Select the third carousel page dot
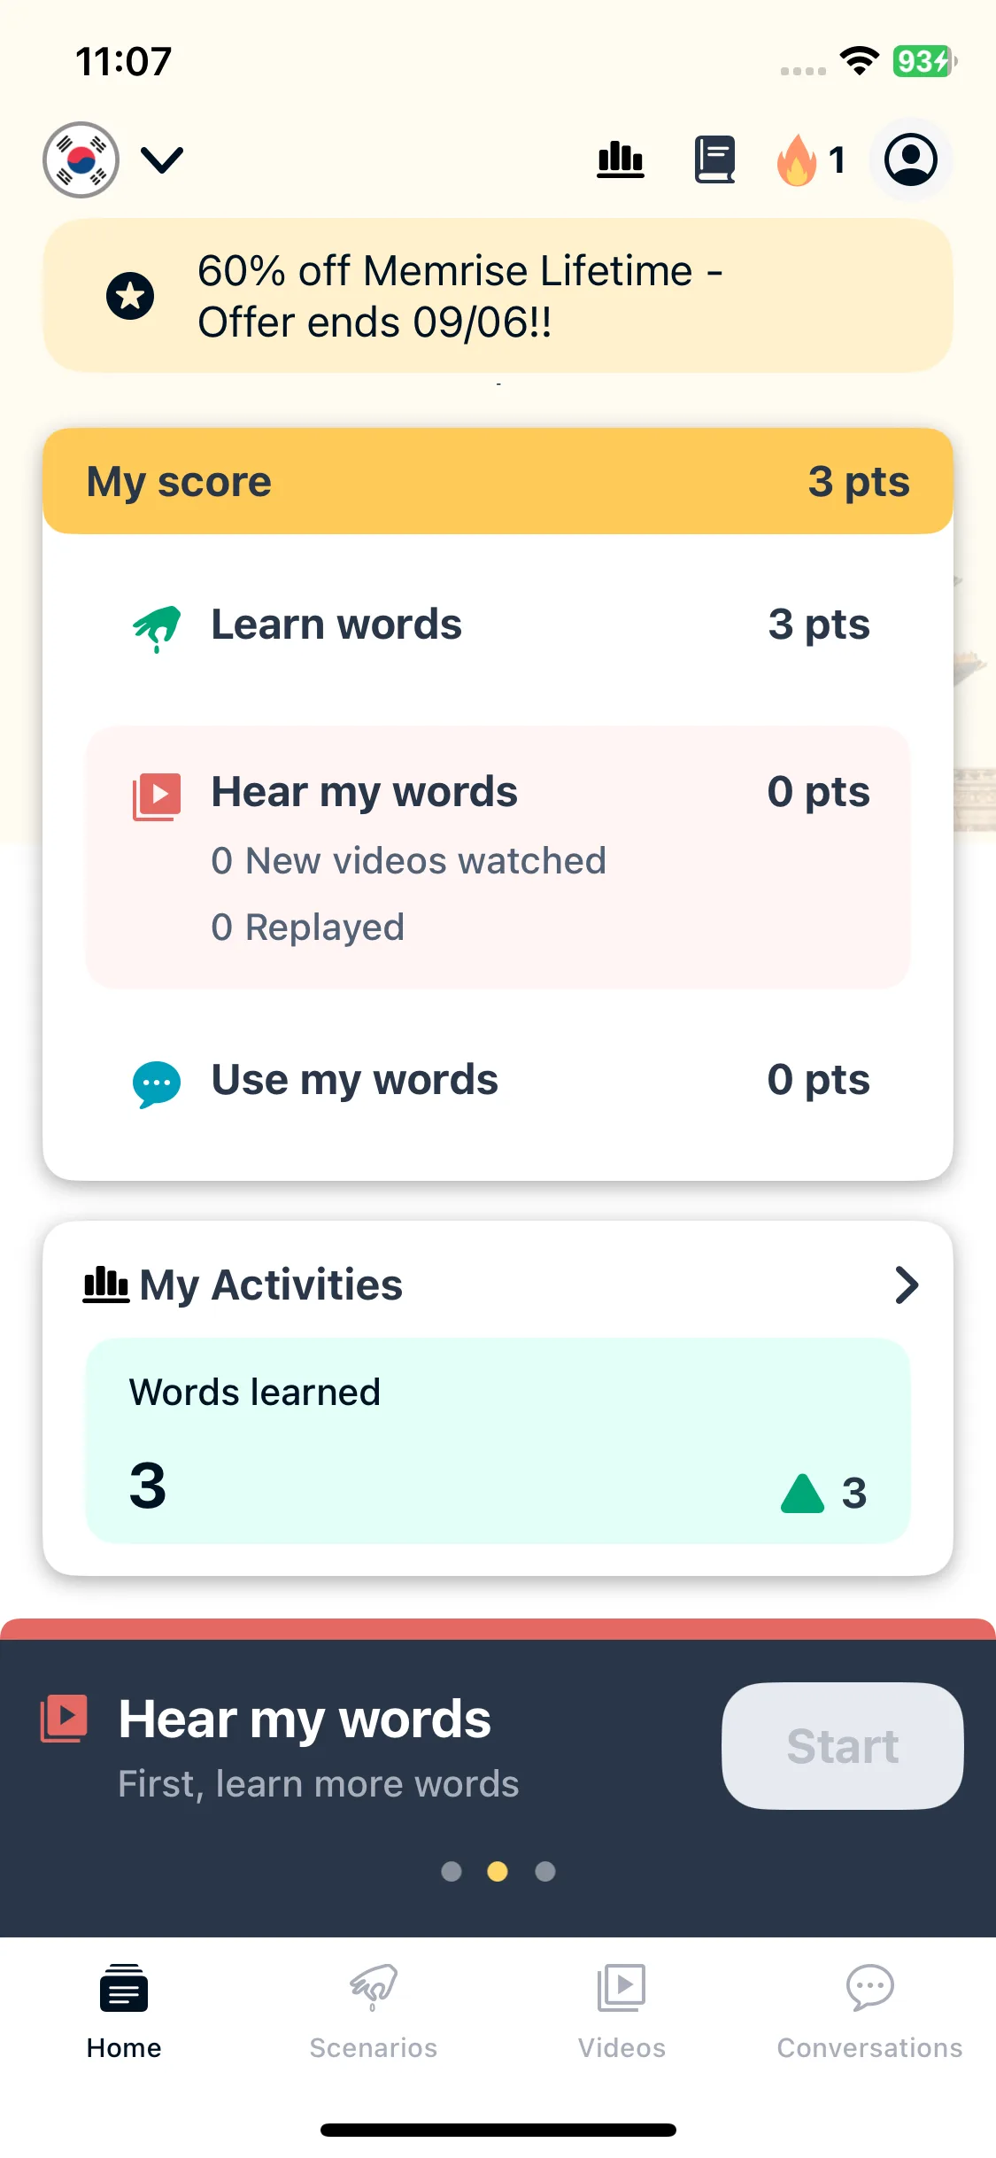 545,1871
